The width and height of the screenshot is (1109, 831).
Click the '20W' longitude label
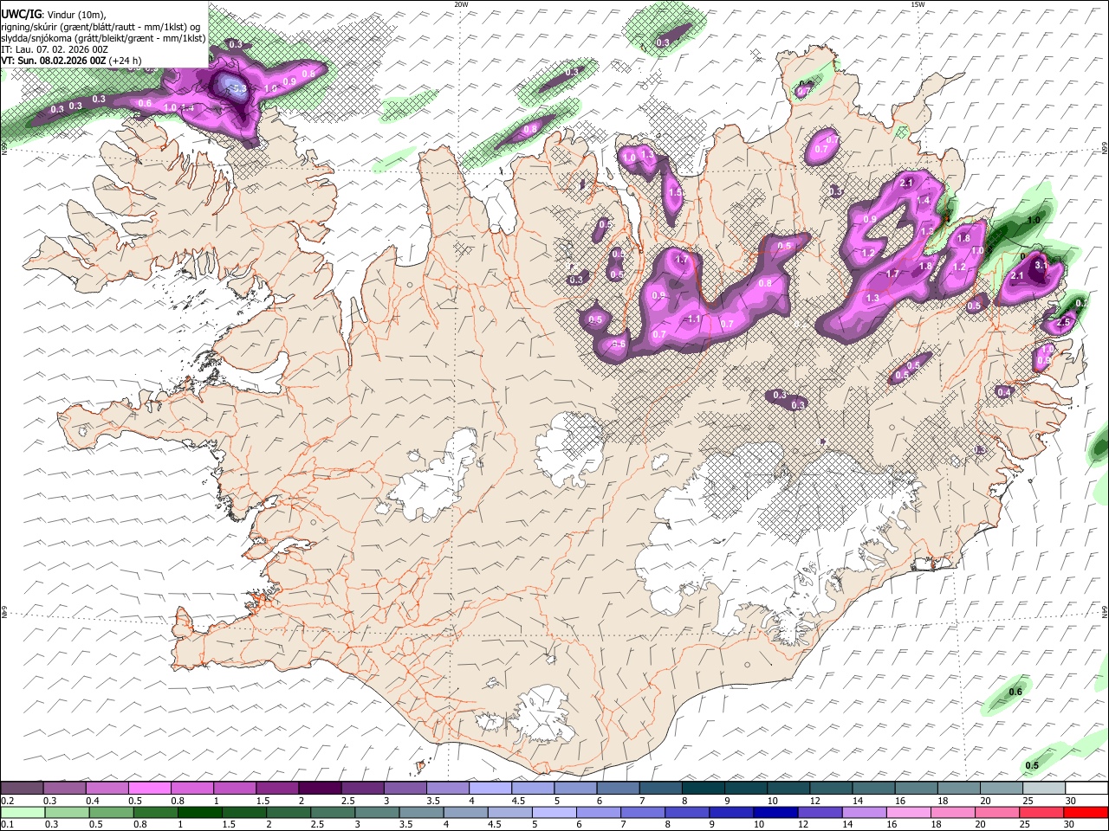(x=461, y=4)
